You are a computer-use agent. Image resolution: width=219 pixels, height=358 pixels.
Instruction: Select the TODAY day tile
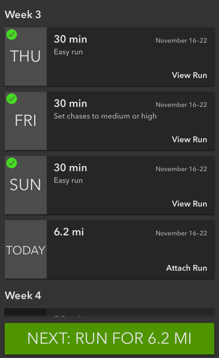[26, 250]
